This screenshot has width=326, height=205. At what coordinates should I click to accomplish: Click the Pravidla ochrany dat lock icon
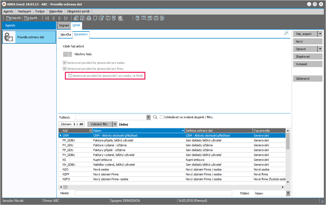[9, 37]
